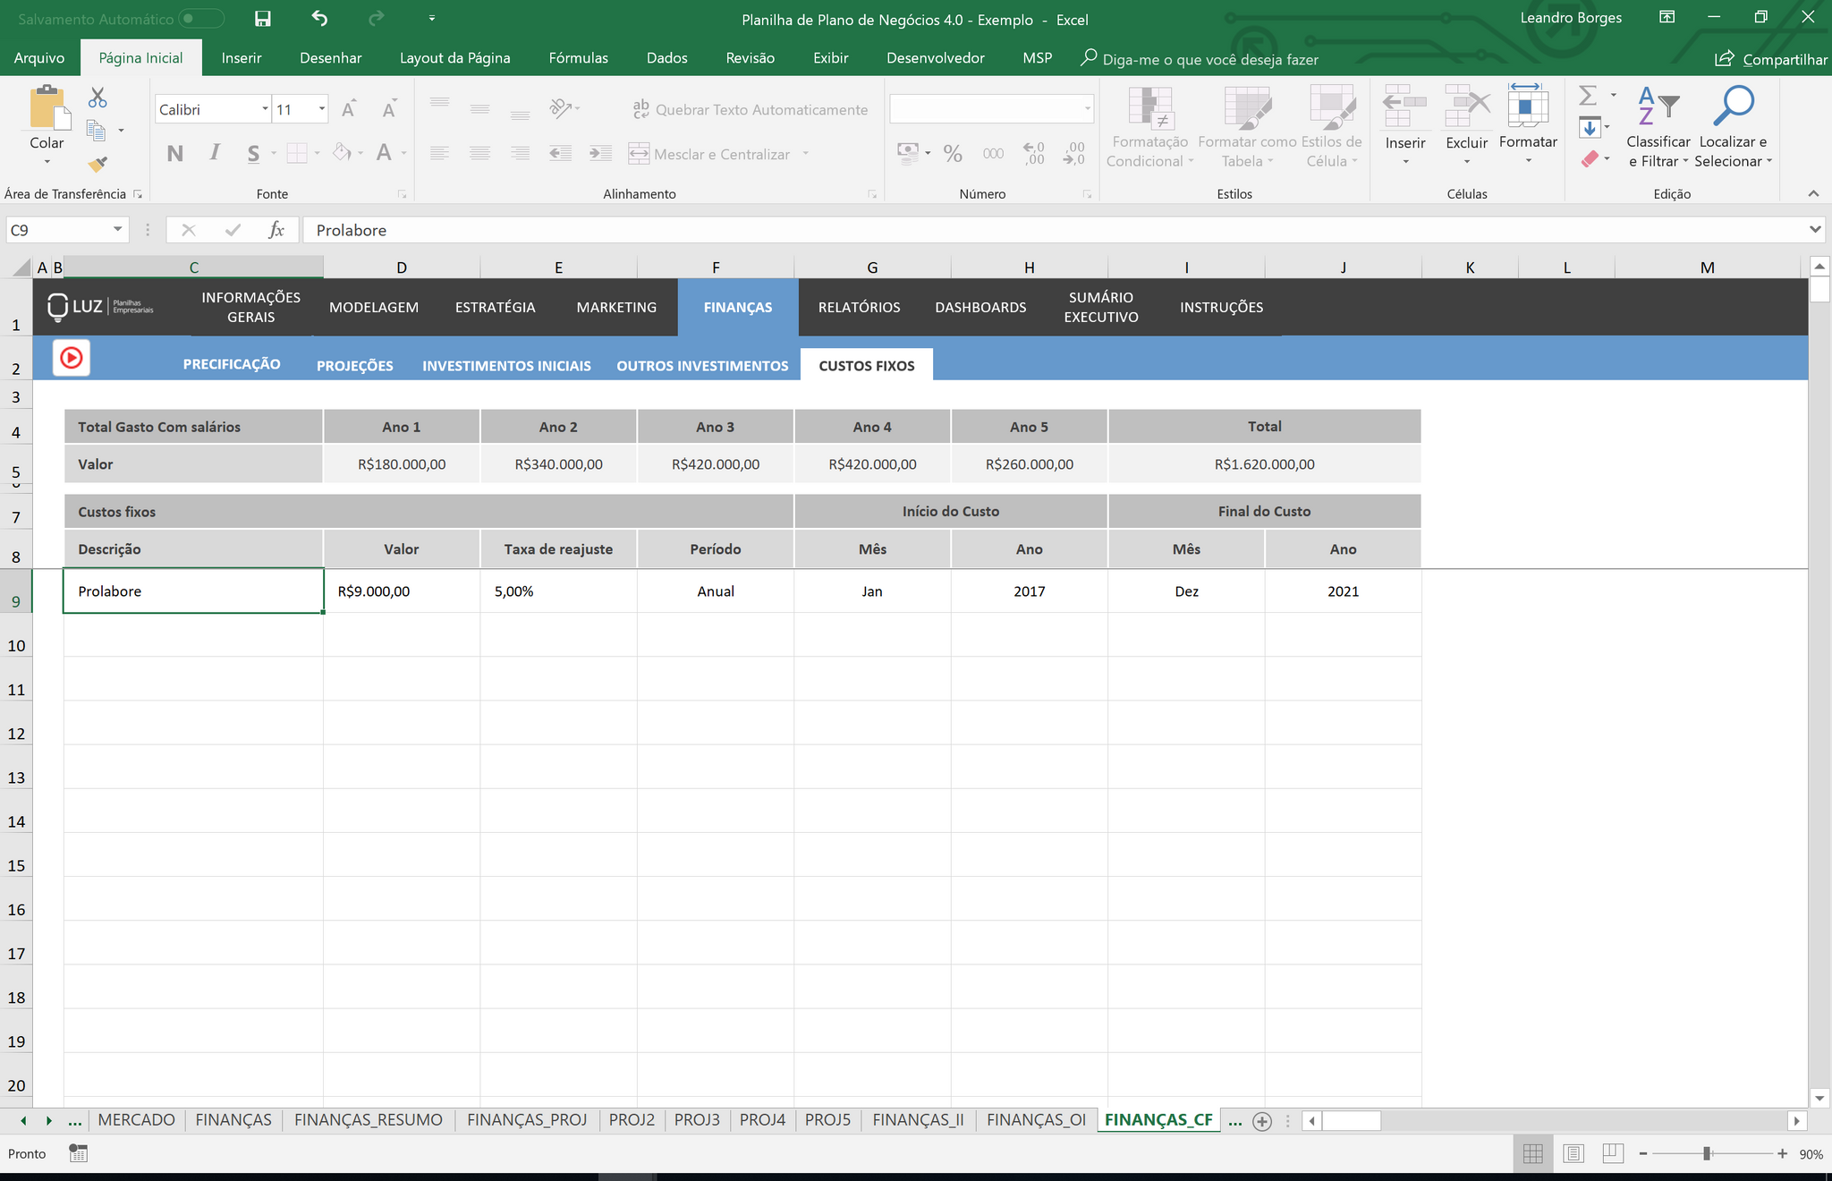Click the red play video icon

pyautogui.click(x=72, y=358)
